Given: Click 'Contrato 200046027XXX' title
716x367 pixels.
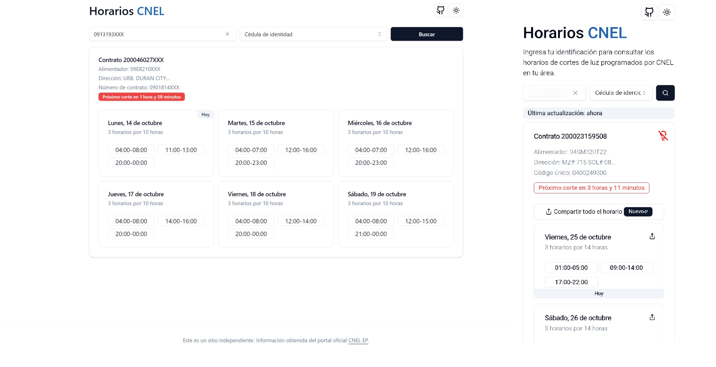Looking at the screenshot, I should coord(131,60).
